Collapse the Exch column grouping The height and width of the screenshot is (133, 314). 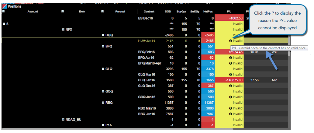pyautogui.click(x=63, y=12)
